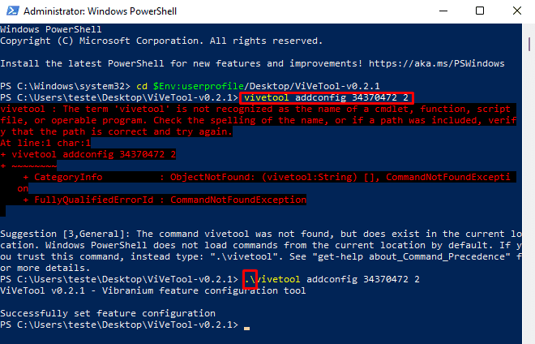
Task: Close the Administrator PowerShell window
Action: [517, 11]
